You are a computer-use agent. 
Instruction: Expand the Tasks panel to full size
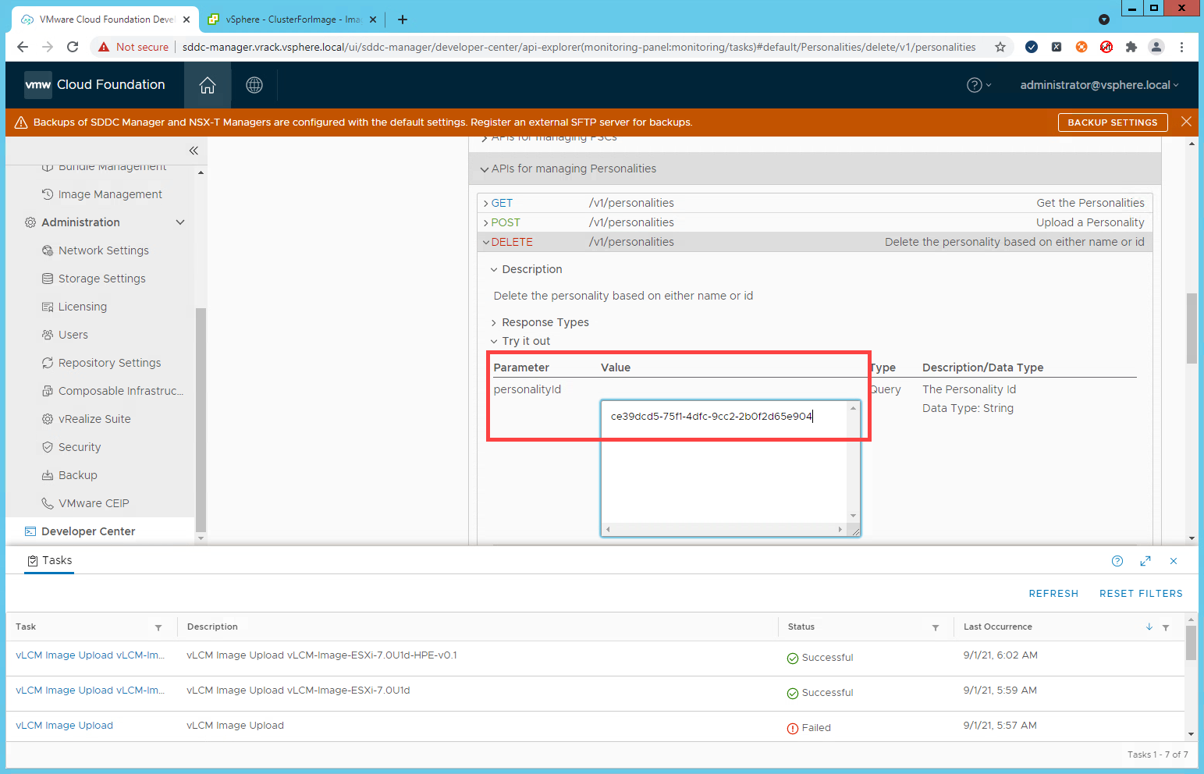point(1145,561)
